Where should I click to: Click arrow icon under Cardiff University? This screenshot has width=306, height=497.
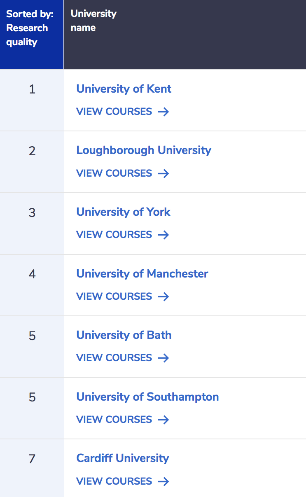164,481
